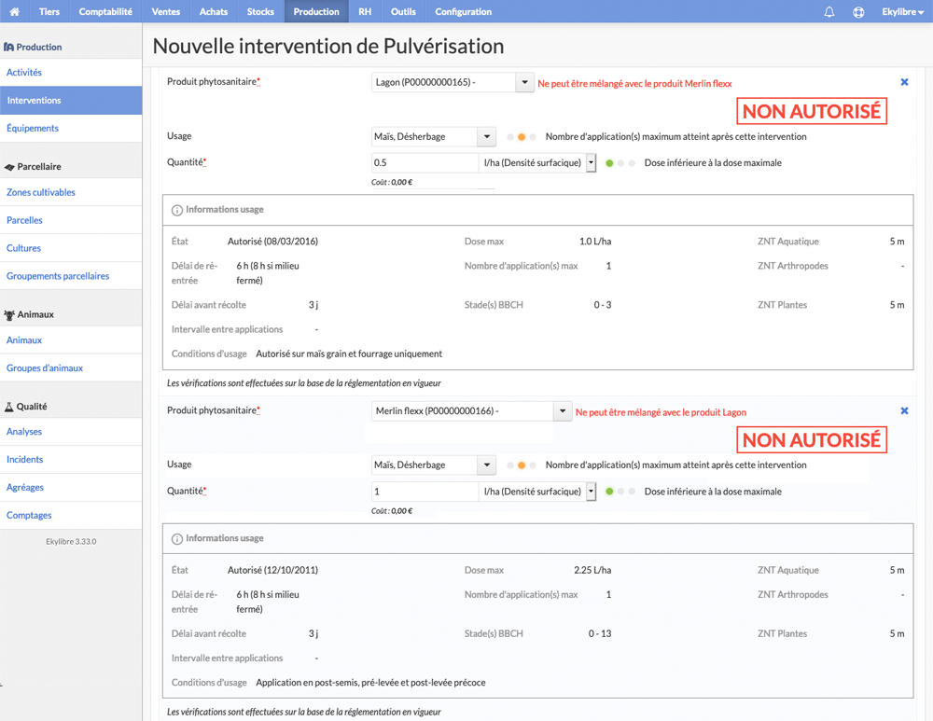Screen dimensions: 933x721
Task: Click the quantity field containing 1
Action: pyautogui.click(x=425, y=492)
